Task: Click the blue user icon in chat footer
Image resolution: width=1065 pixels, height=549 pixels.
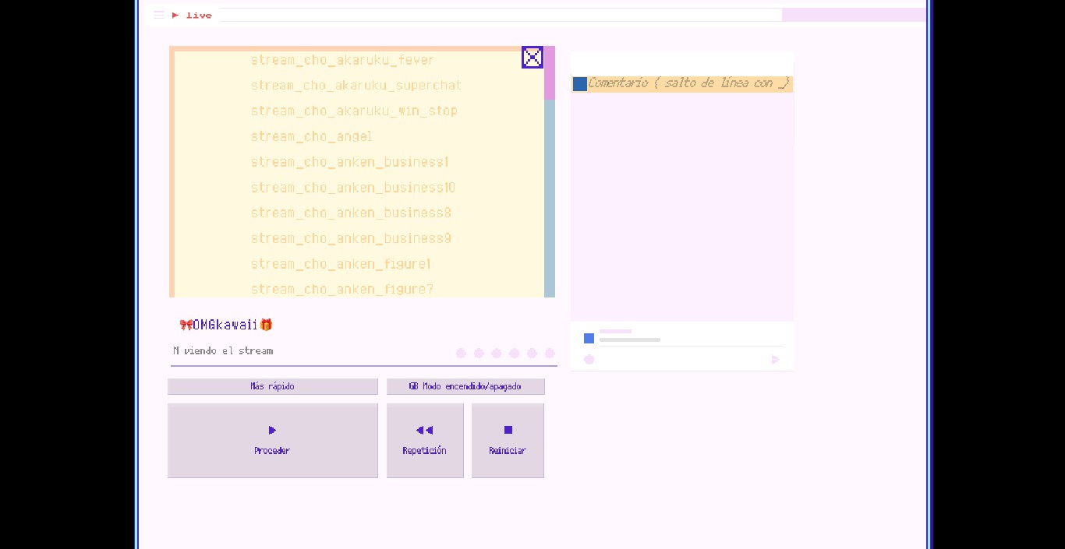Action: 589,338
